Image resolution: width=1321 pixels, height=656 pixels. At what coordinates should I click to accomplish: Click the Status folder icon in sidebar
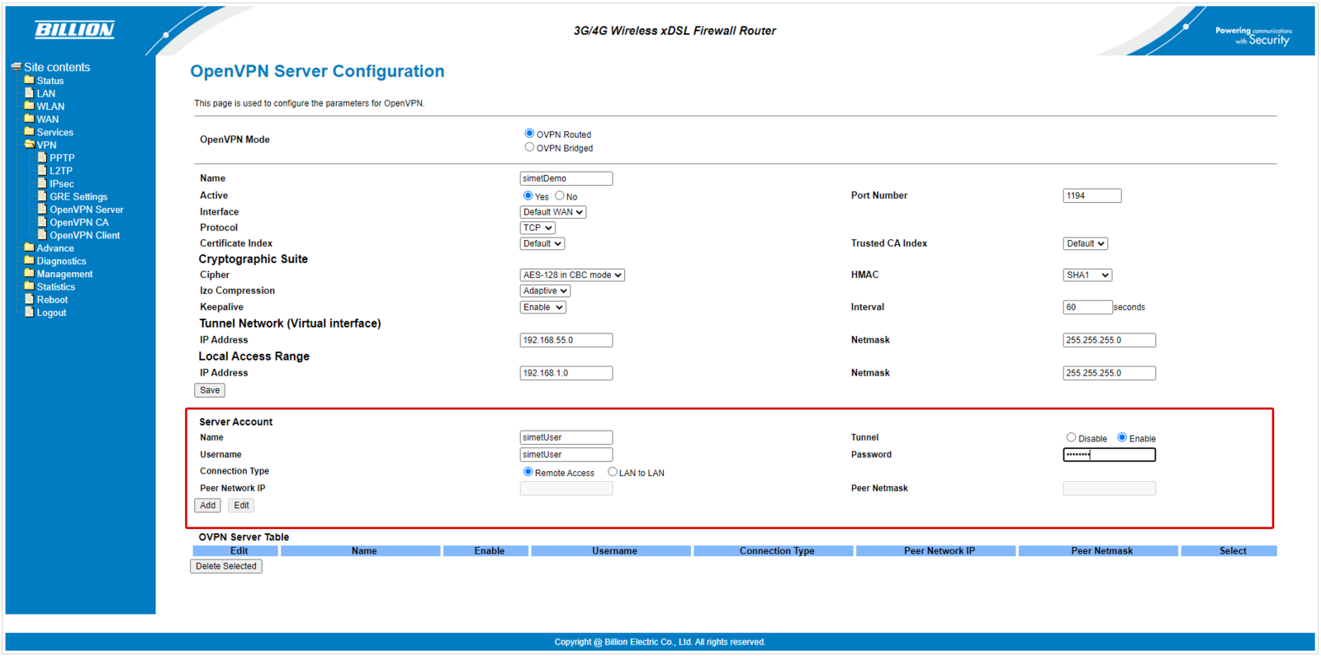pyautogui.click(x=29, y=80)
